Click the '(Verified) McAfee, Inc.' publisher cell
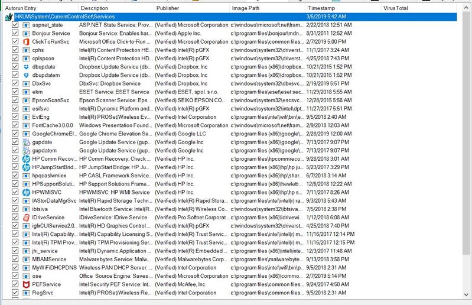This screenshot has height=305, width=472. click(x=180, y=284)
